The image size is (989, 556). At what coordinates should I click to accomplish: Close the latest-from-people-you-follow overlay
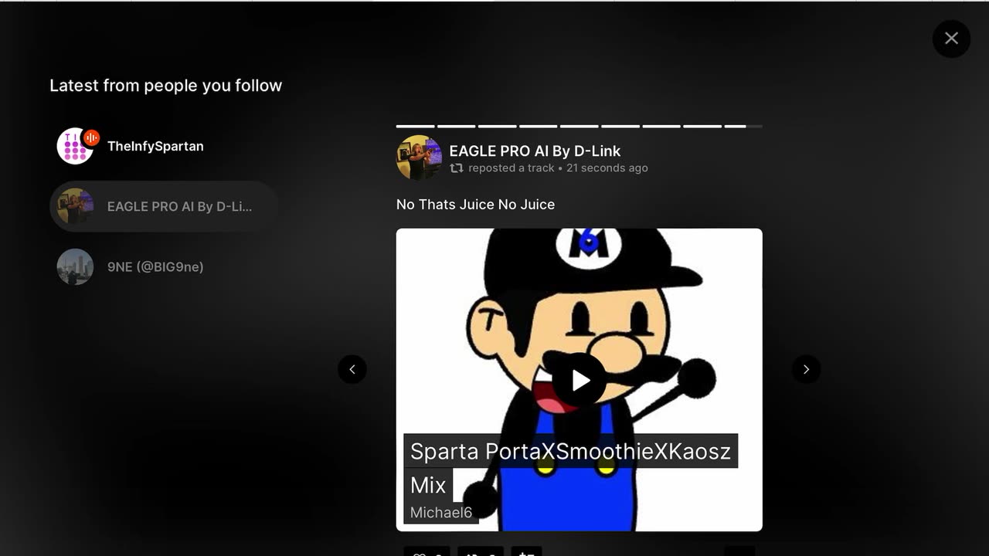point(951,39)
